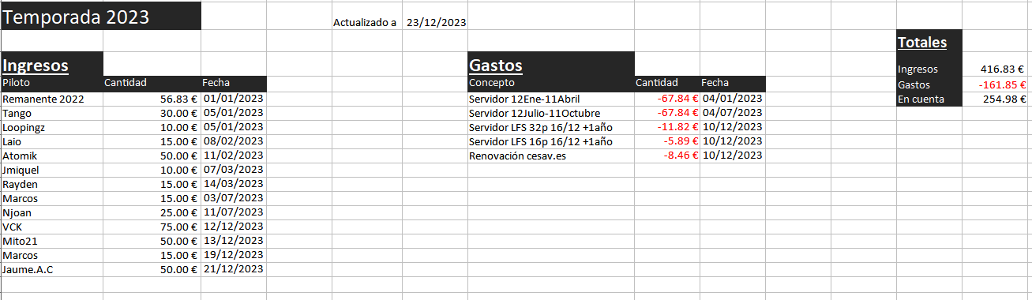This screenshot has width=1032, height=300.
Task: Select the Temporada 2023 title cell
Action: [x=101, y=17]
